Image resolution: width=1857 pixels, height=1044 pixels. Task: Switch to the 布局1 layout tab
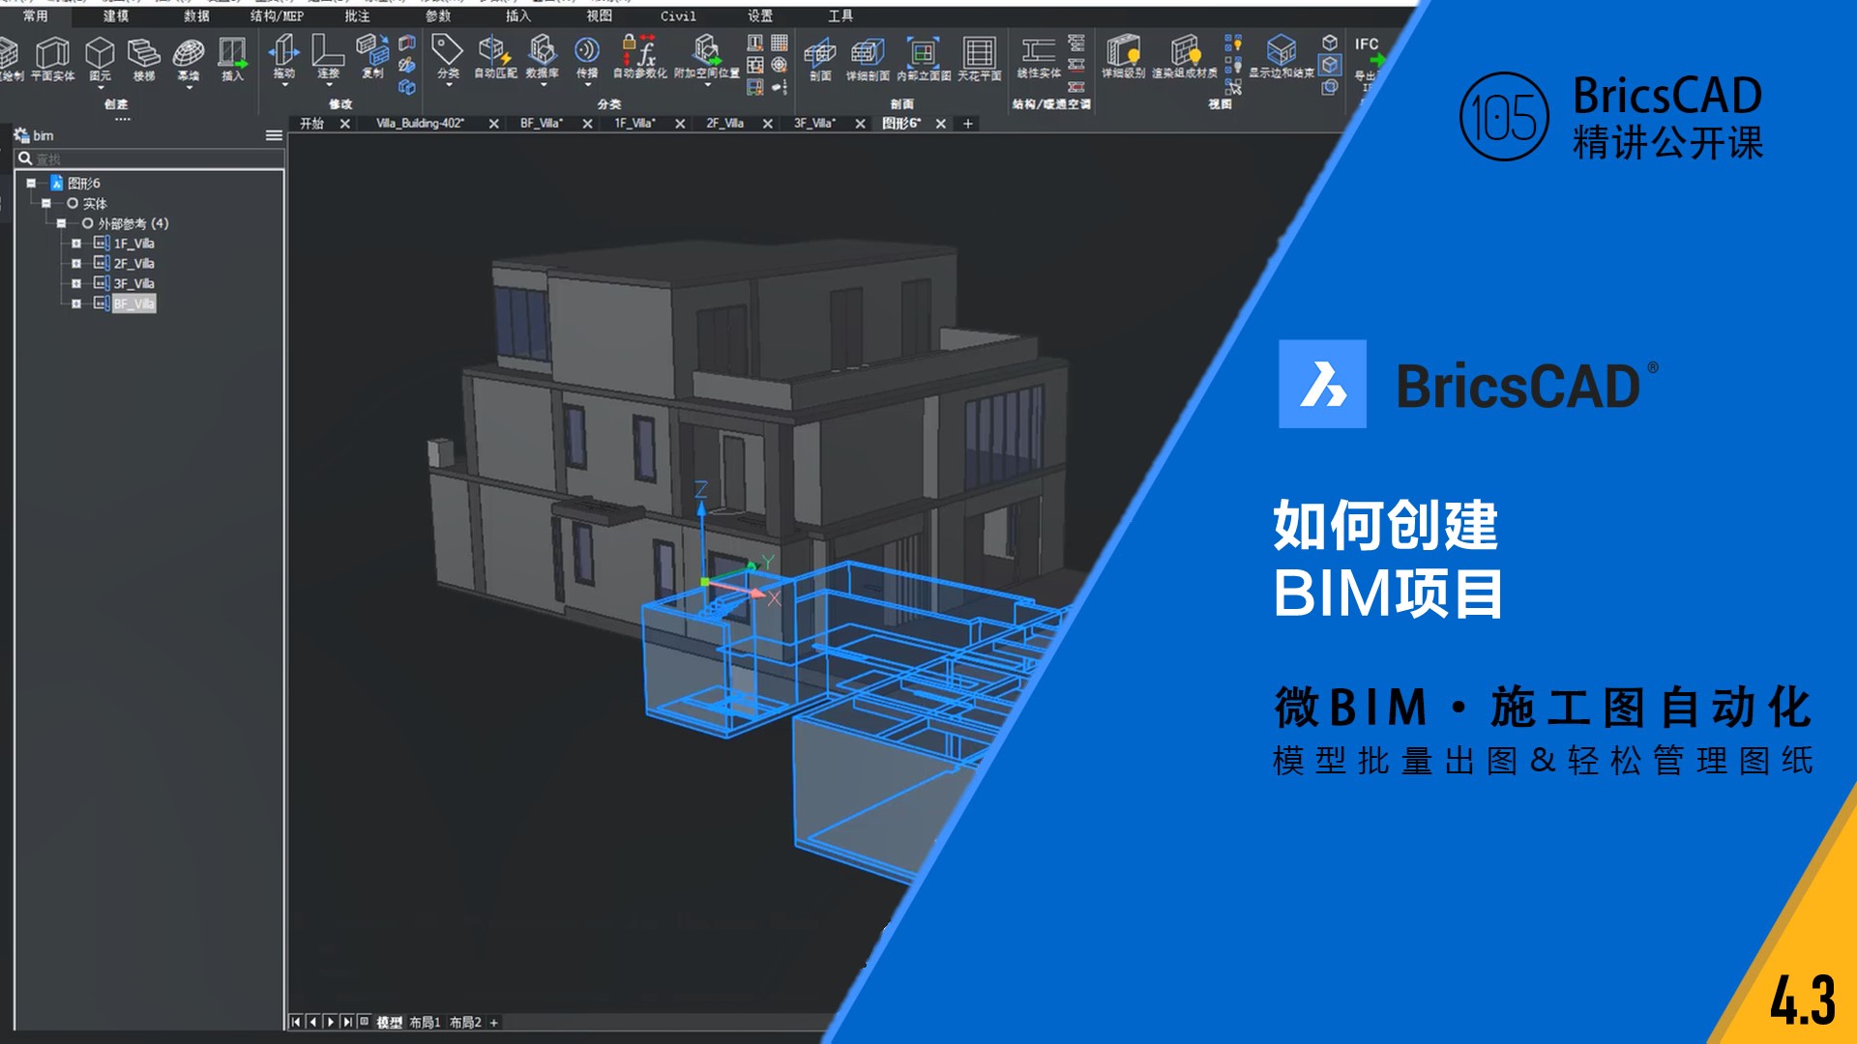click(425, 1022)
